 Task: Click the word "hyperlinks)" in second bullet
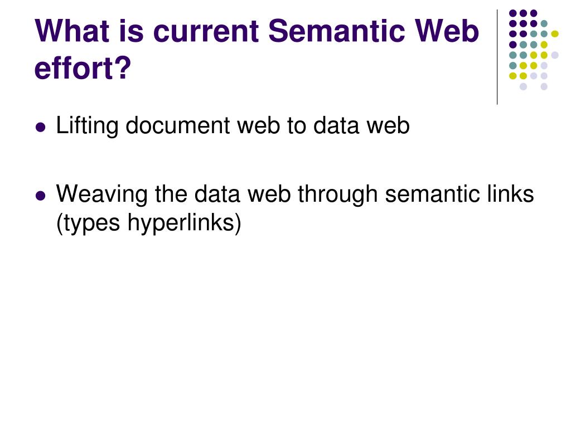coord(184,223)
